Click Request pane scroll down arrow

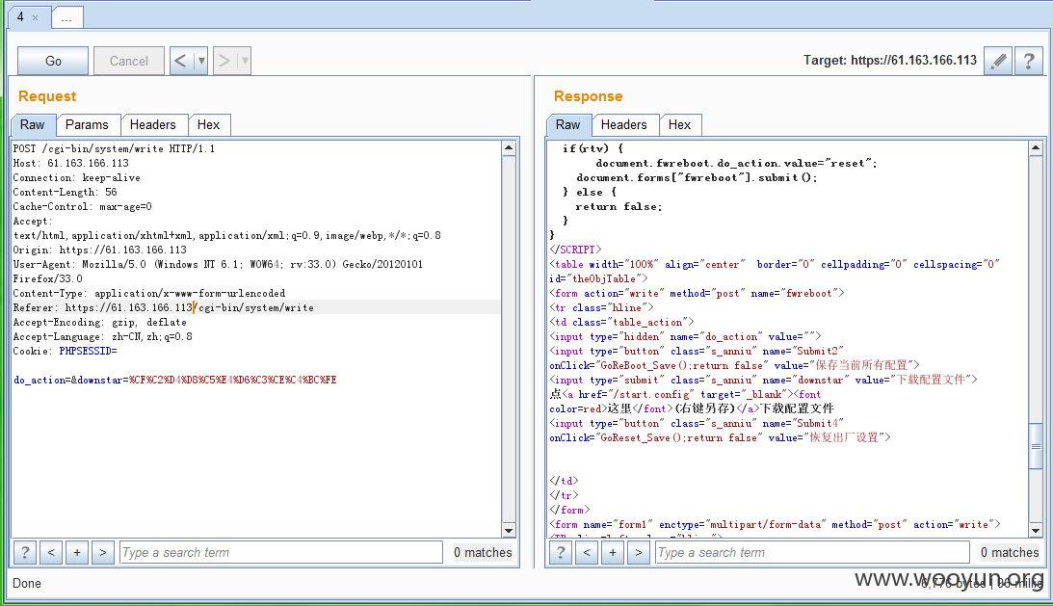[509, 531]
